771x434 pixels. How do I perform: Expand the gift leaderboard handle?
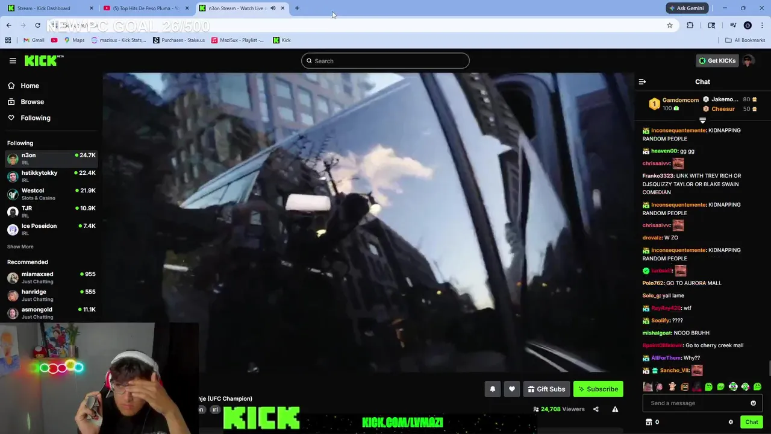point(702,121)
